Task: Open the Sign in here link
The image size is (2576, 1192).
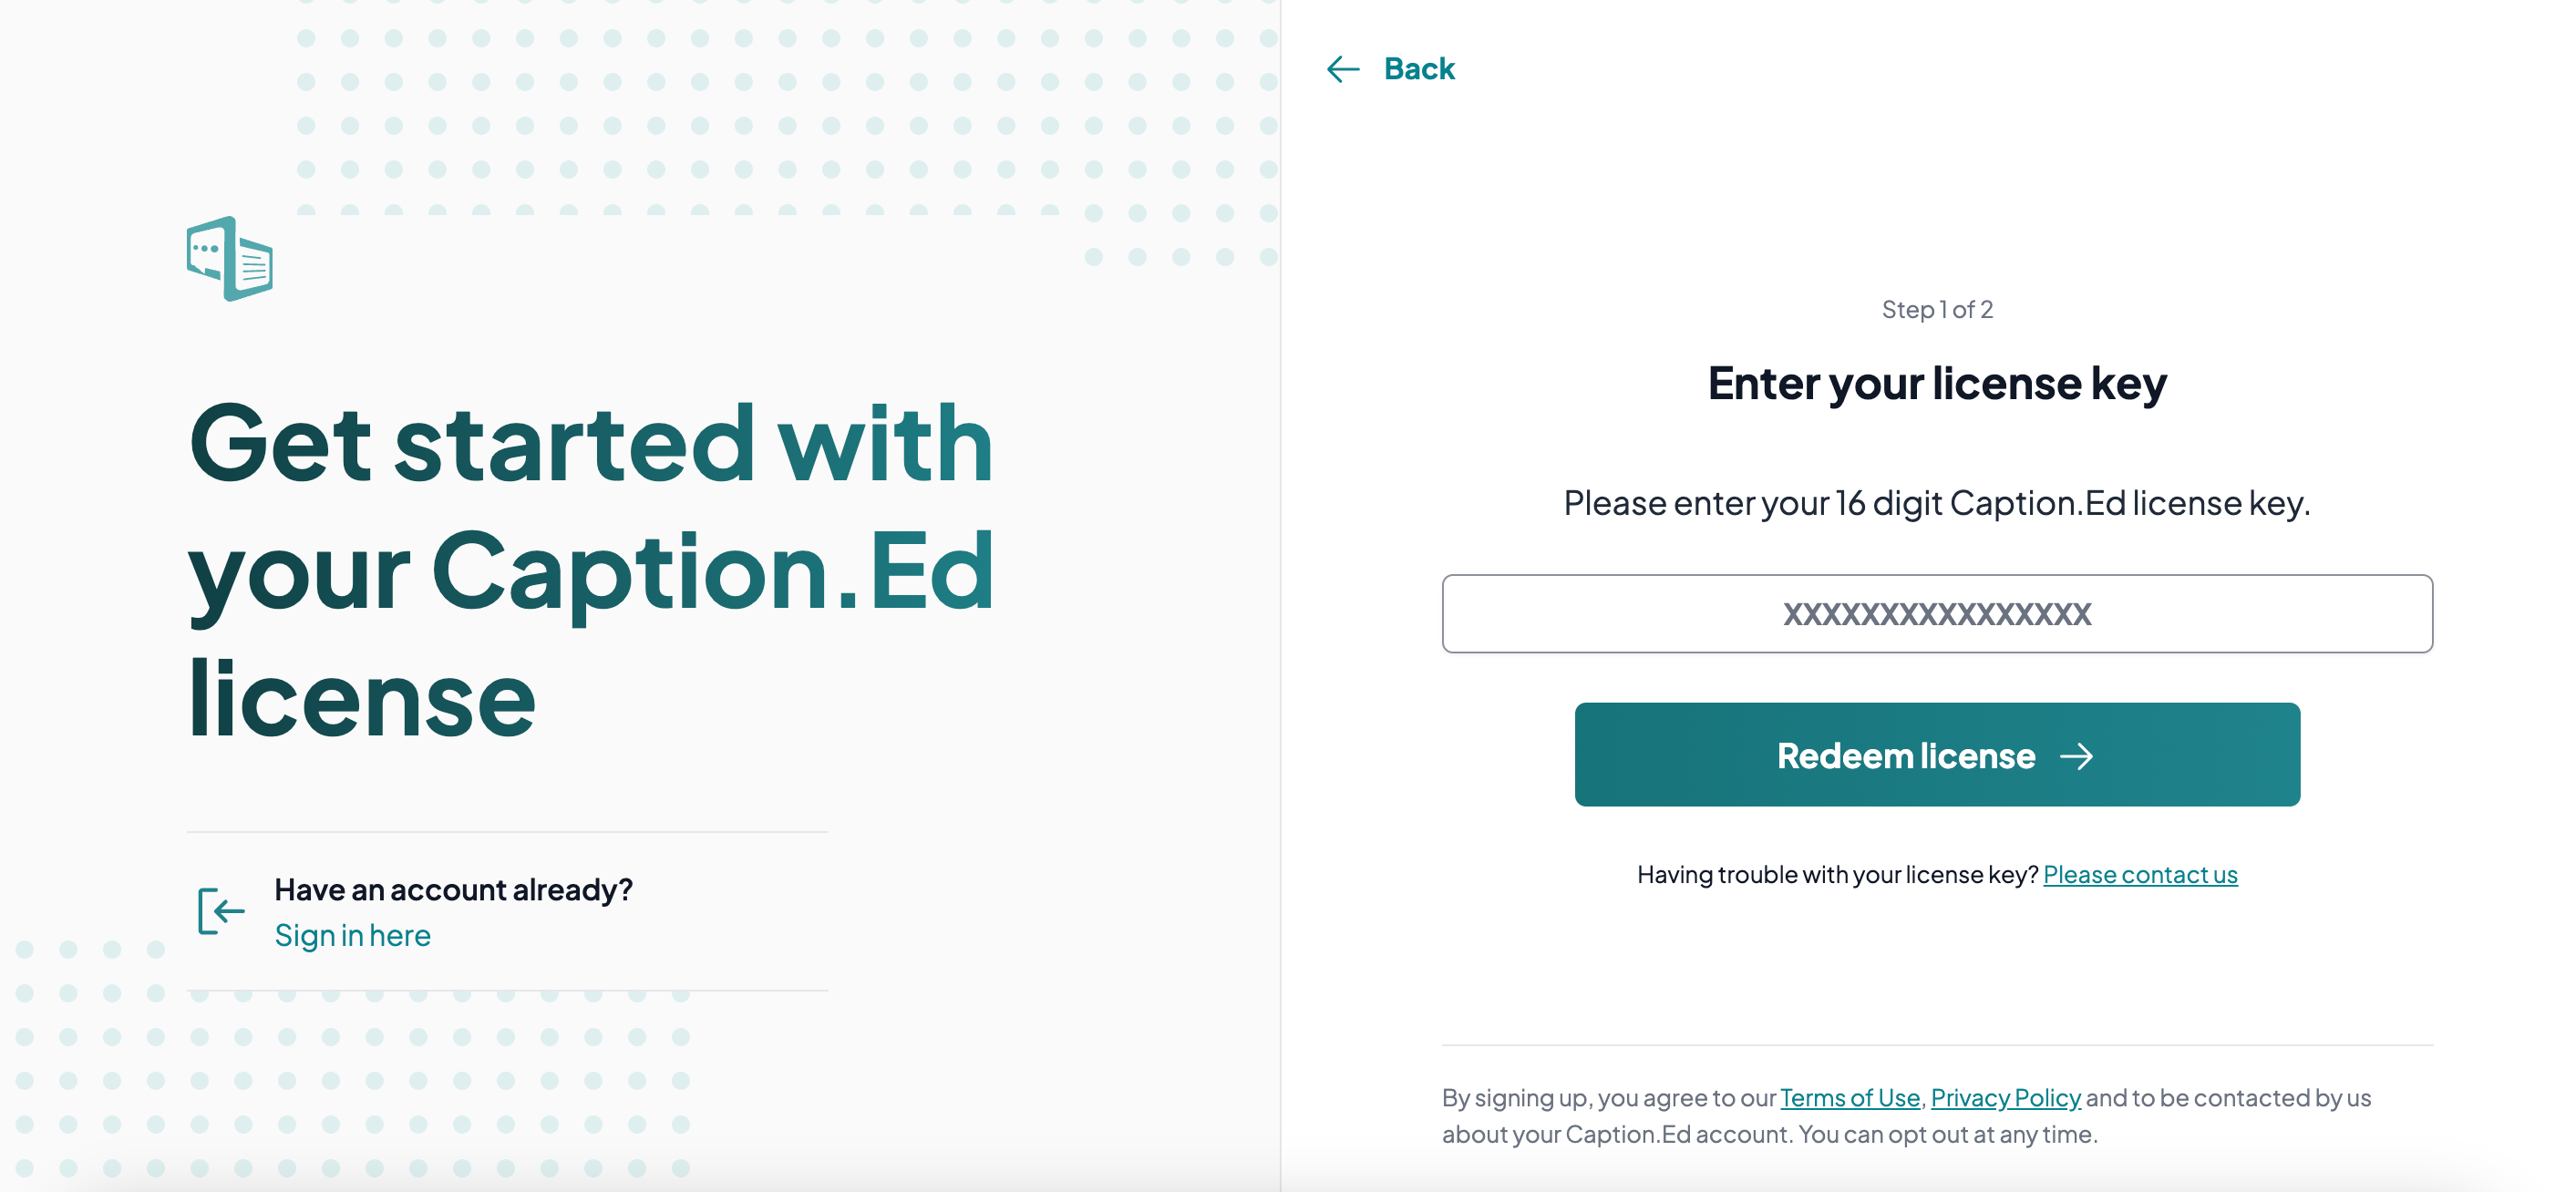Action: point(352,936)
